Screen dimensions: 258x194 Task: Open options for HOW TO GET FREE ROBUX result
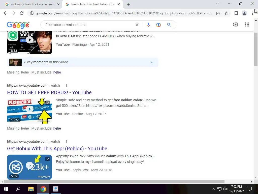[66, 85]
